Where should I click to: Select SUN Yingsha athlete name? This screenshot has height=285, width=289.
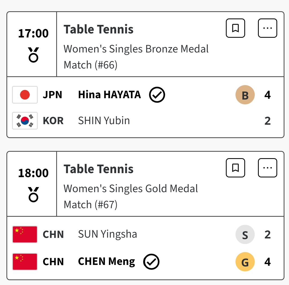[107, 234]
